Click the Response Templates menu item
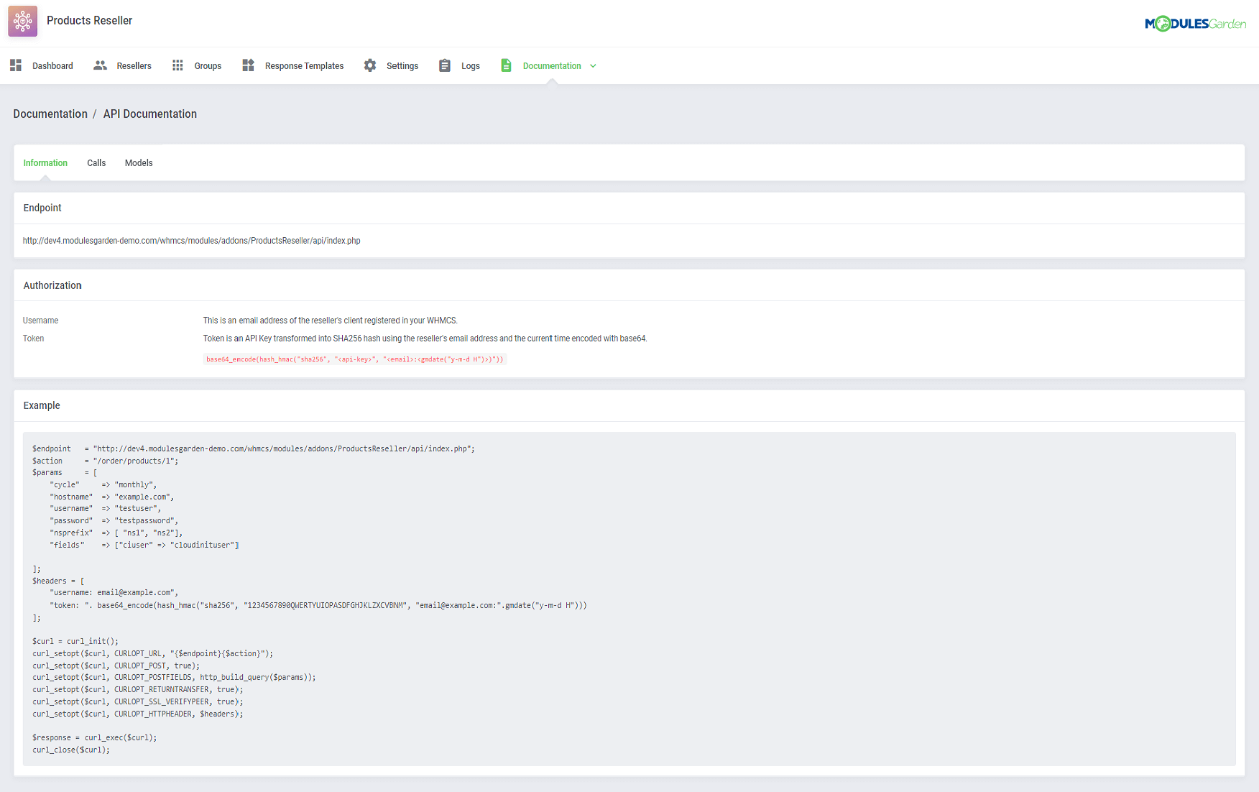The height and width of the screenshot is (792, 1259). tap(304, 65)
